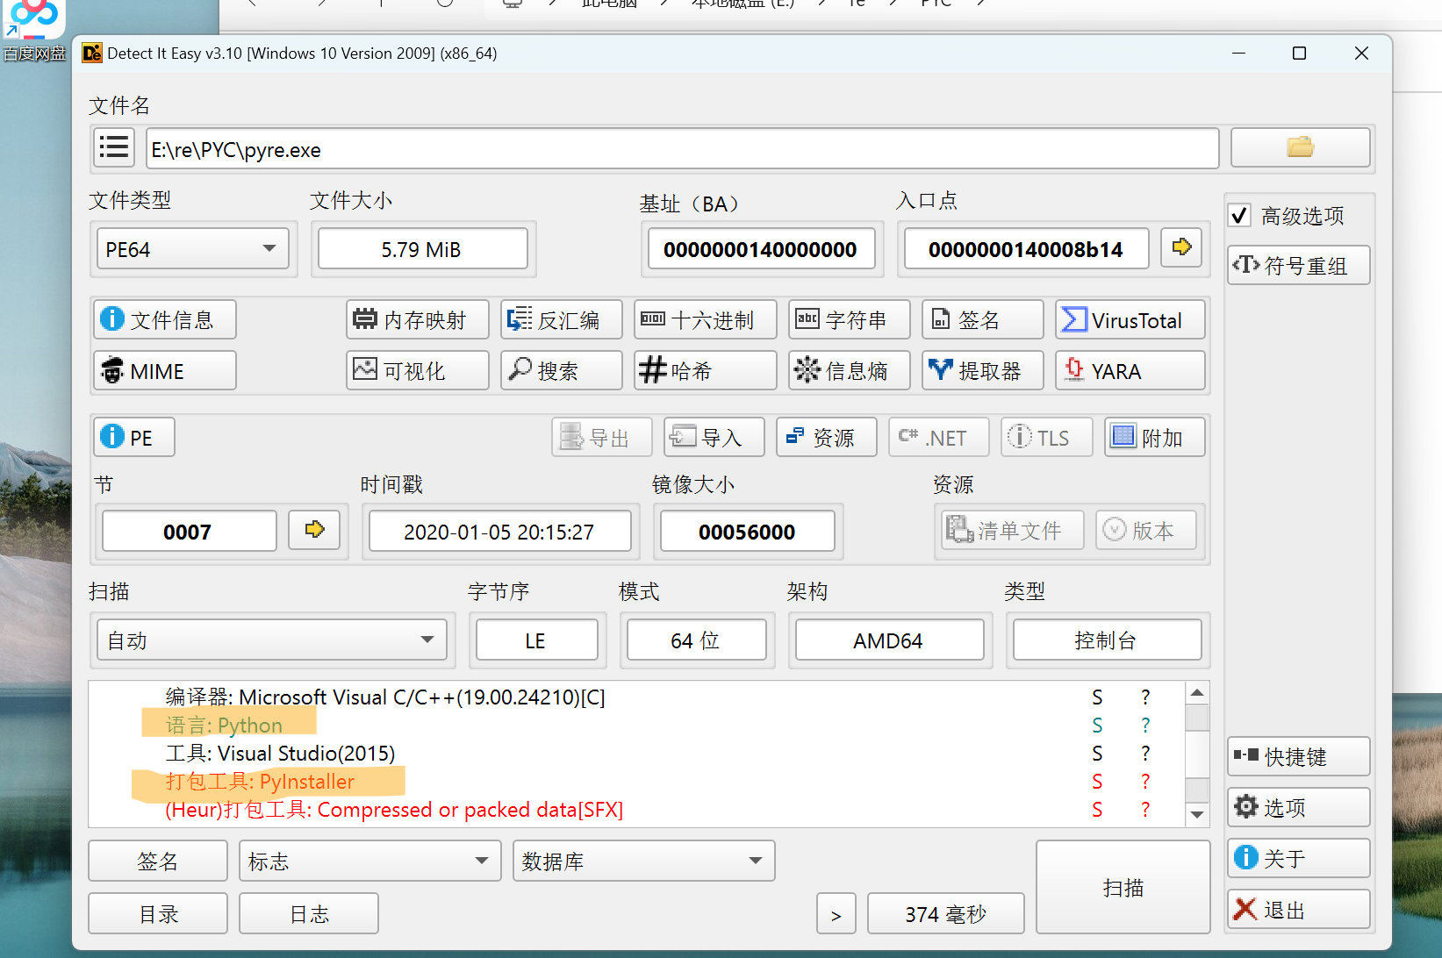Open 文件信息 file info

coord(165,319)
